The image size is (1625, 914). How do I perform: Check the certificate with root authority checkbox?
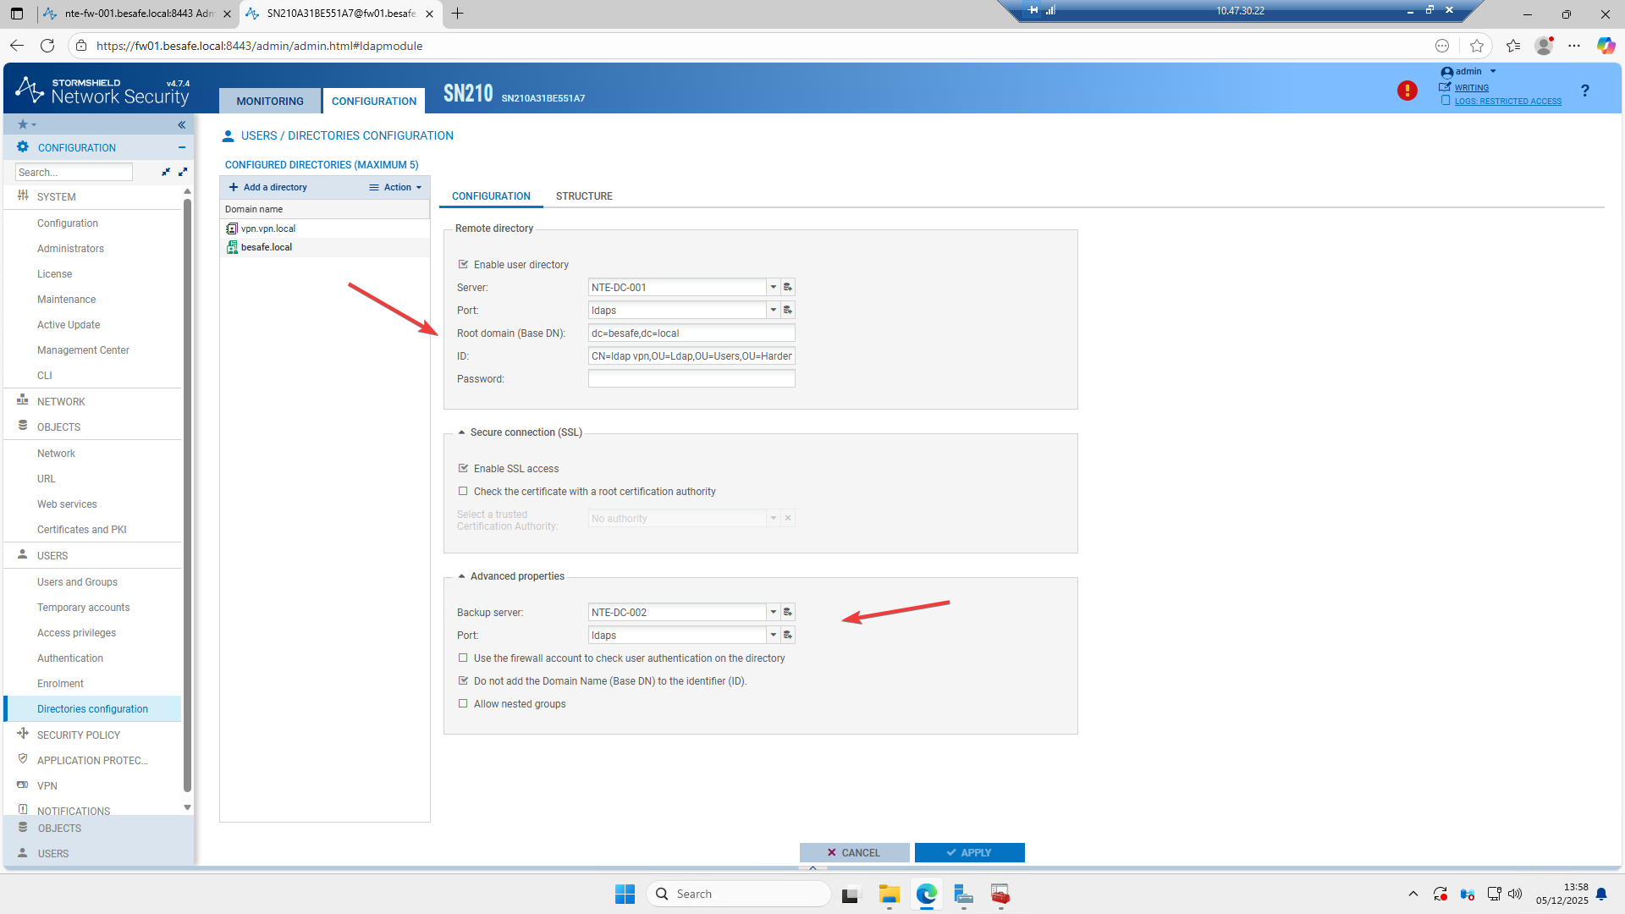[x=463, y=491]
